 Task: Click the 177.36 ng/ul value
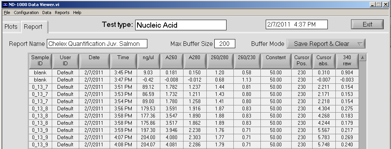[x=148, y=116]
